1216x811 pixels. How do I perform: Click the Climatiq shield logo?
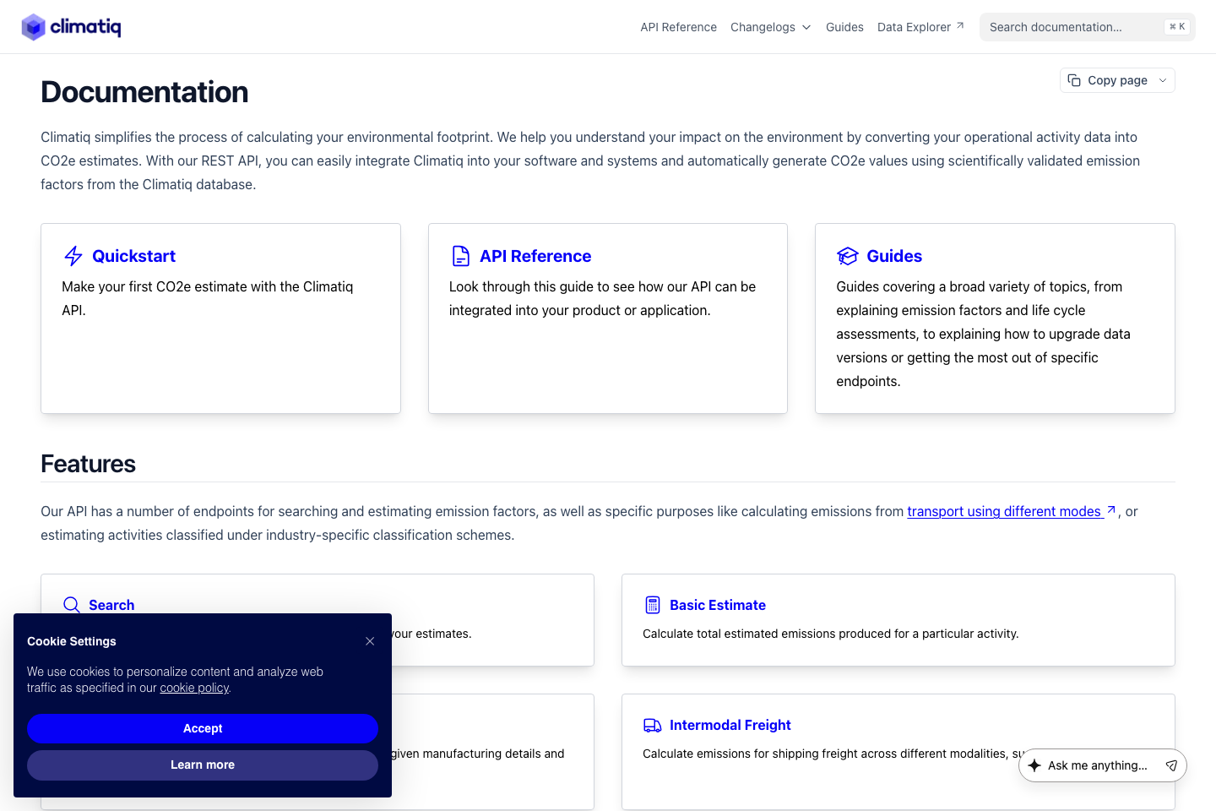tap(33, 26)
